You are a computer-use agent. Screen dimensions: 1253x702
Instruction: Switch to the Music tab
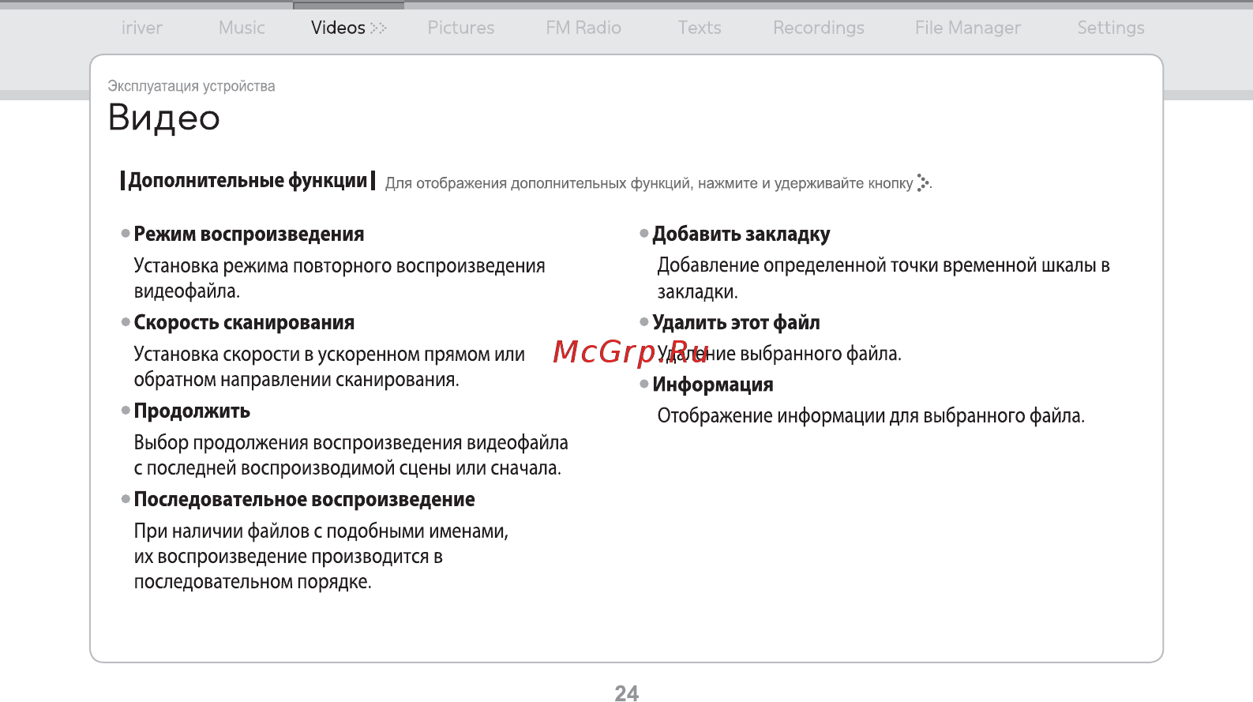click(242, 28)
